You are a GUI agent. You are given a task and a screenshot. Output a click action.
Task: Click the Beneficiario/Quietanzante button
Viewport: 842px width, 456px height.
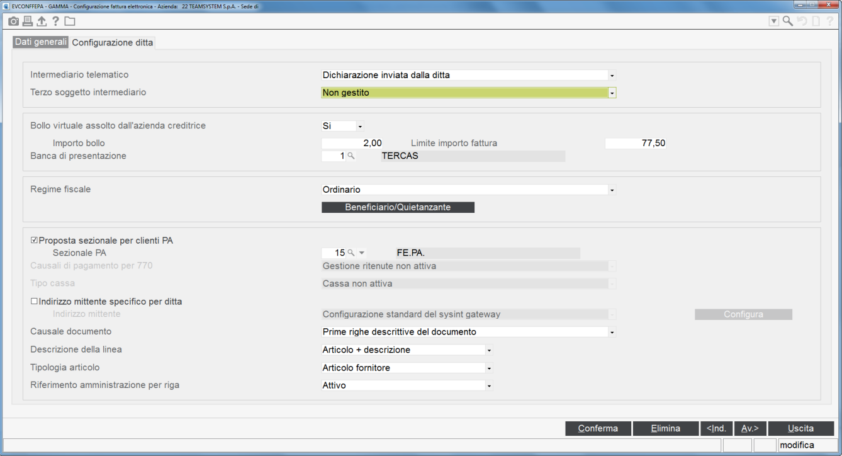(398, 207)
